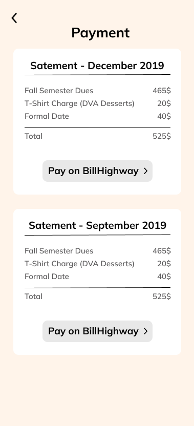This screenshot has height=426, width=194.
Task: Click the 525$ total in December statement
Action: [x=162, y=136]
